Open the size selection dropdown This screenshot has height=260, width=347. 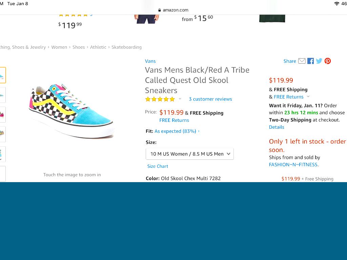190,154
